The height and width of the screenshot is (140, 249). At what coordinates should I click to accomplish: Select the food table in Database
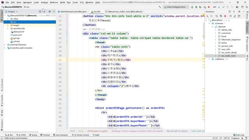click(224, 36)
